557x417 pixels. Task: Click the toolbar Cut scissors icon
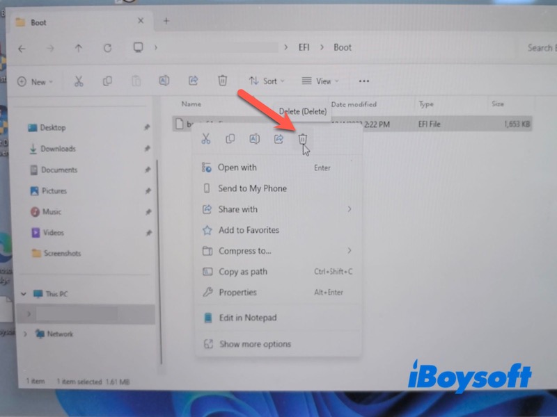[x=79, y=81]
